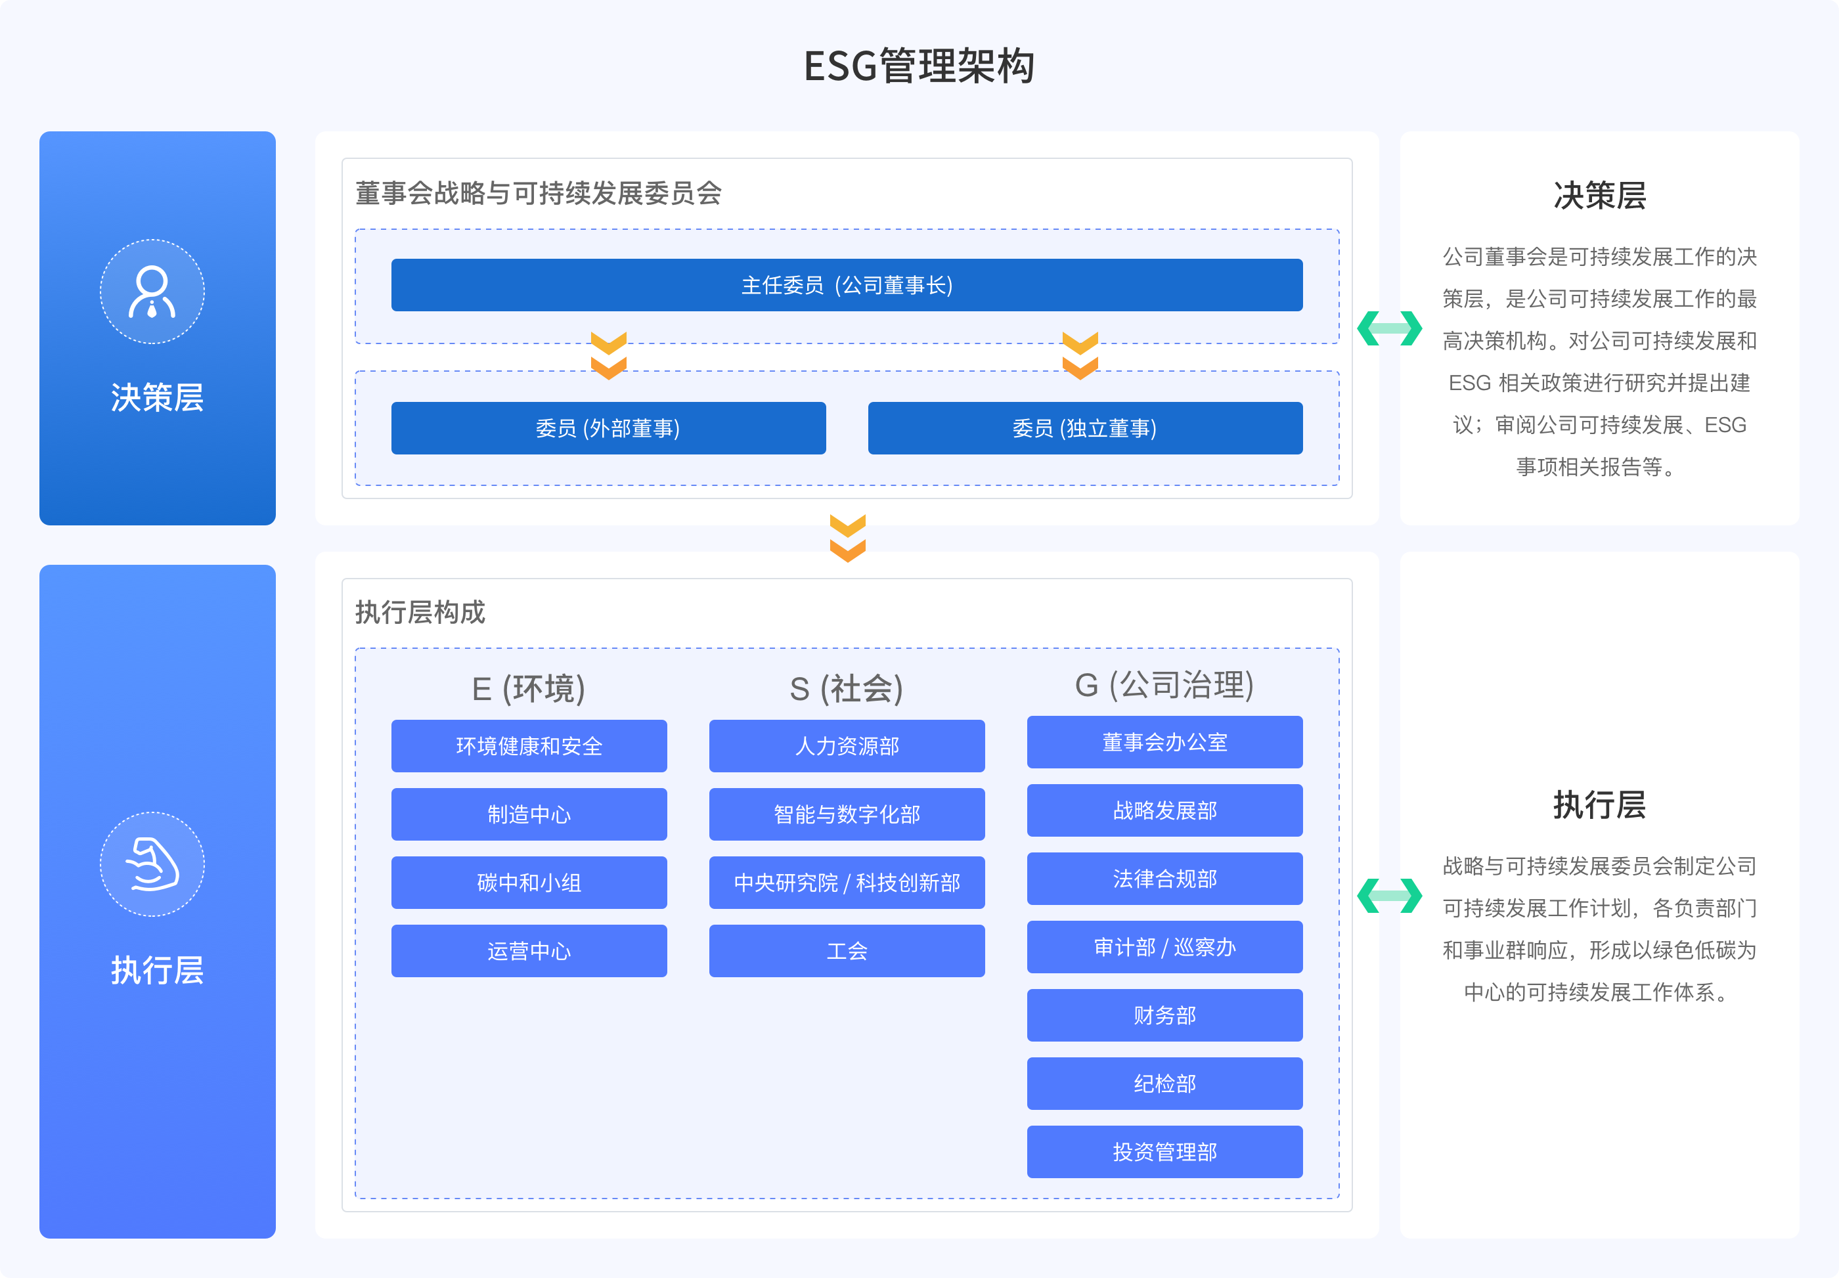Click green double arrow beside 执行层 description

coord(1390,895)
